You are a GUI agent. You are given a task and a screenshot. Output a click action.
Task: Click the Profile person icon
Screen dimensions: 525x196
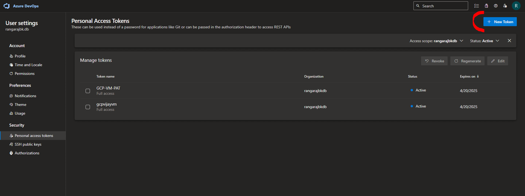pos(11,56)
